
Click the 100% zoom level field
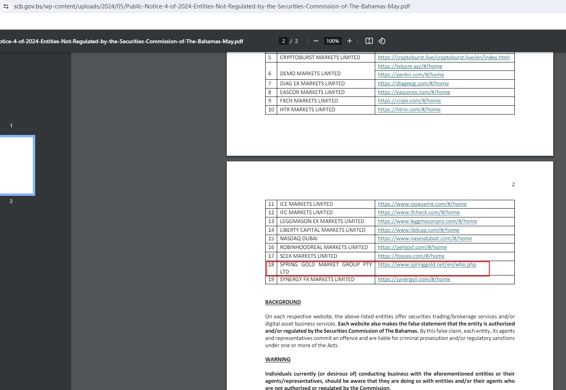click(333, 41)
